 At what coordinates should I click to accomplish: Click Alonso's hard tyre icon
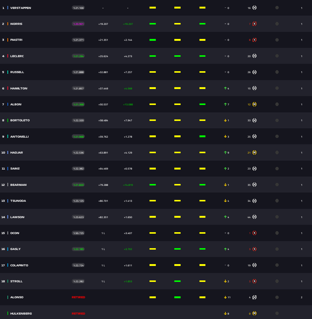click(x=254, y=297)
